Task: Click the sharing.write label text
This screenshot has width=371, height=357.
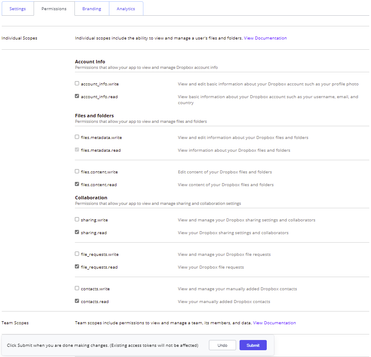Action: [x=94, y=220]
